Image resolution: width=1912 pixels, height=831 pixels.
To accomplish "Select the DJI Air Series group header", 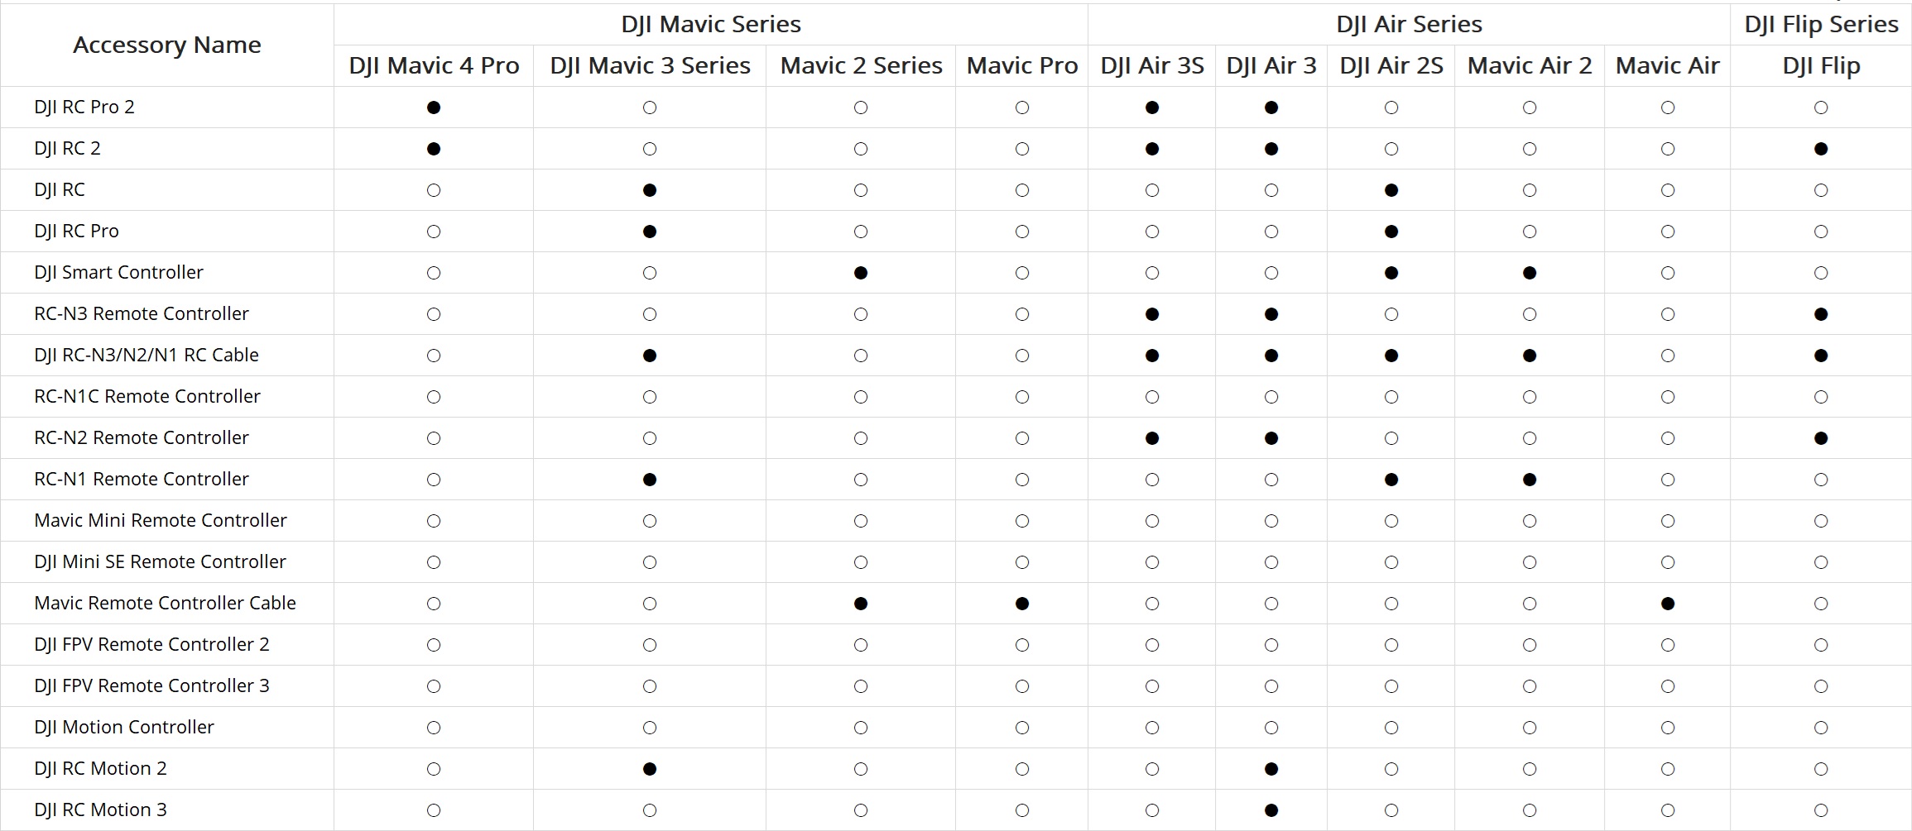I will (1409, 24).
